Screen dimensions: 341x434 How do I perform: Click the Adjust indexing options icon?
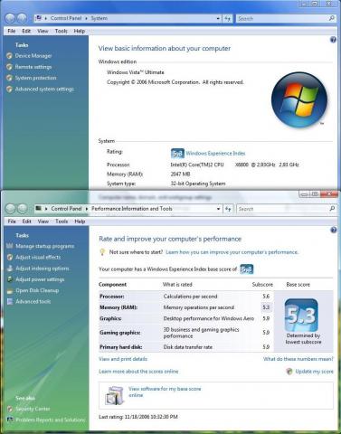[10, 269]
